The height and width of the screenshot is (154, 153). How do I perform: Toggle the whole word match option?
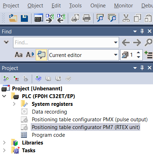(x=30, y=55)
